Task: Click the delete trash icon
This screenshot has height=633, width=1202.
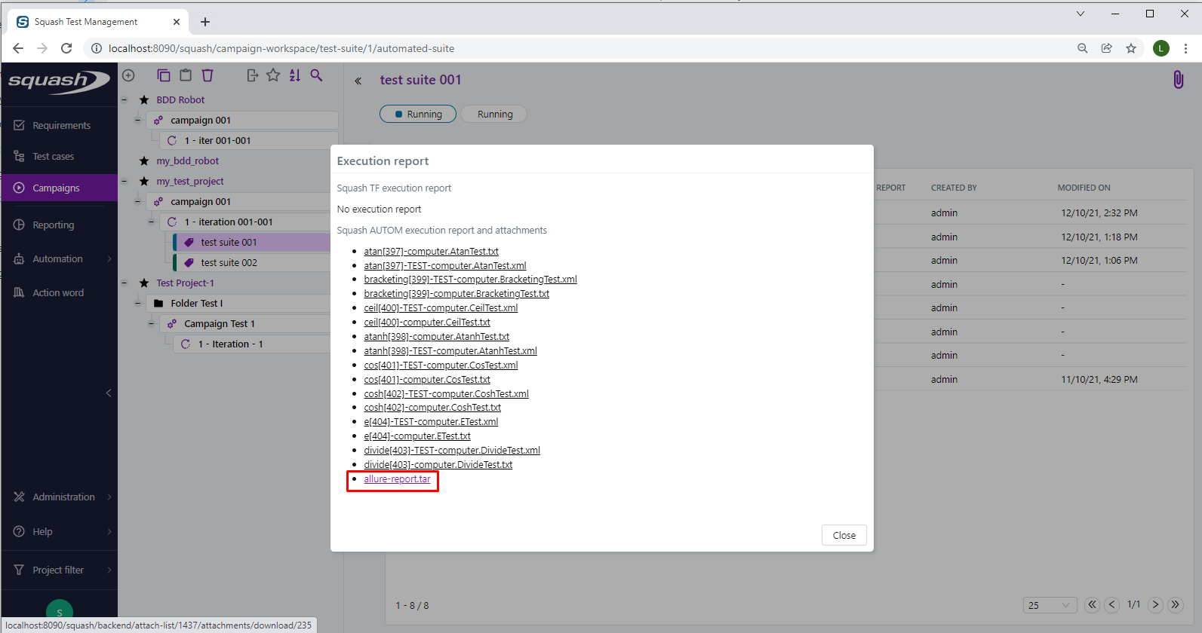Action: click(208, 75)
